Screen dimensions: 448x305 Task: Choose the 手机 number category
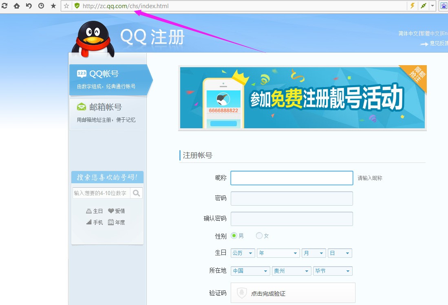pos(94,222)
